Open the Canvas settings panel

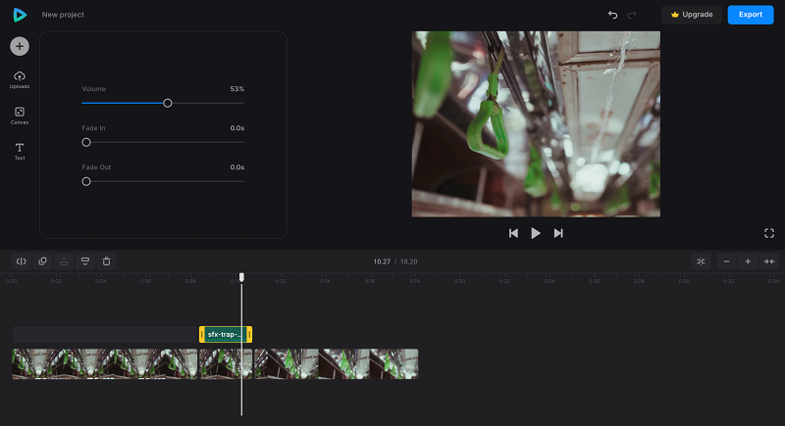(20, 116)
